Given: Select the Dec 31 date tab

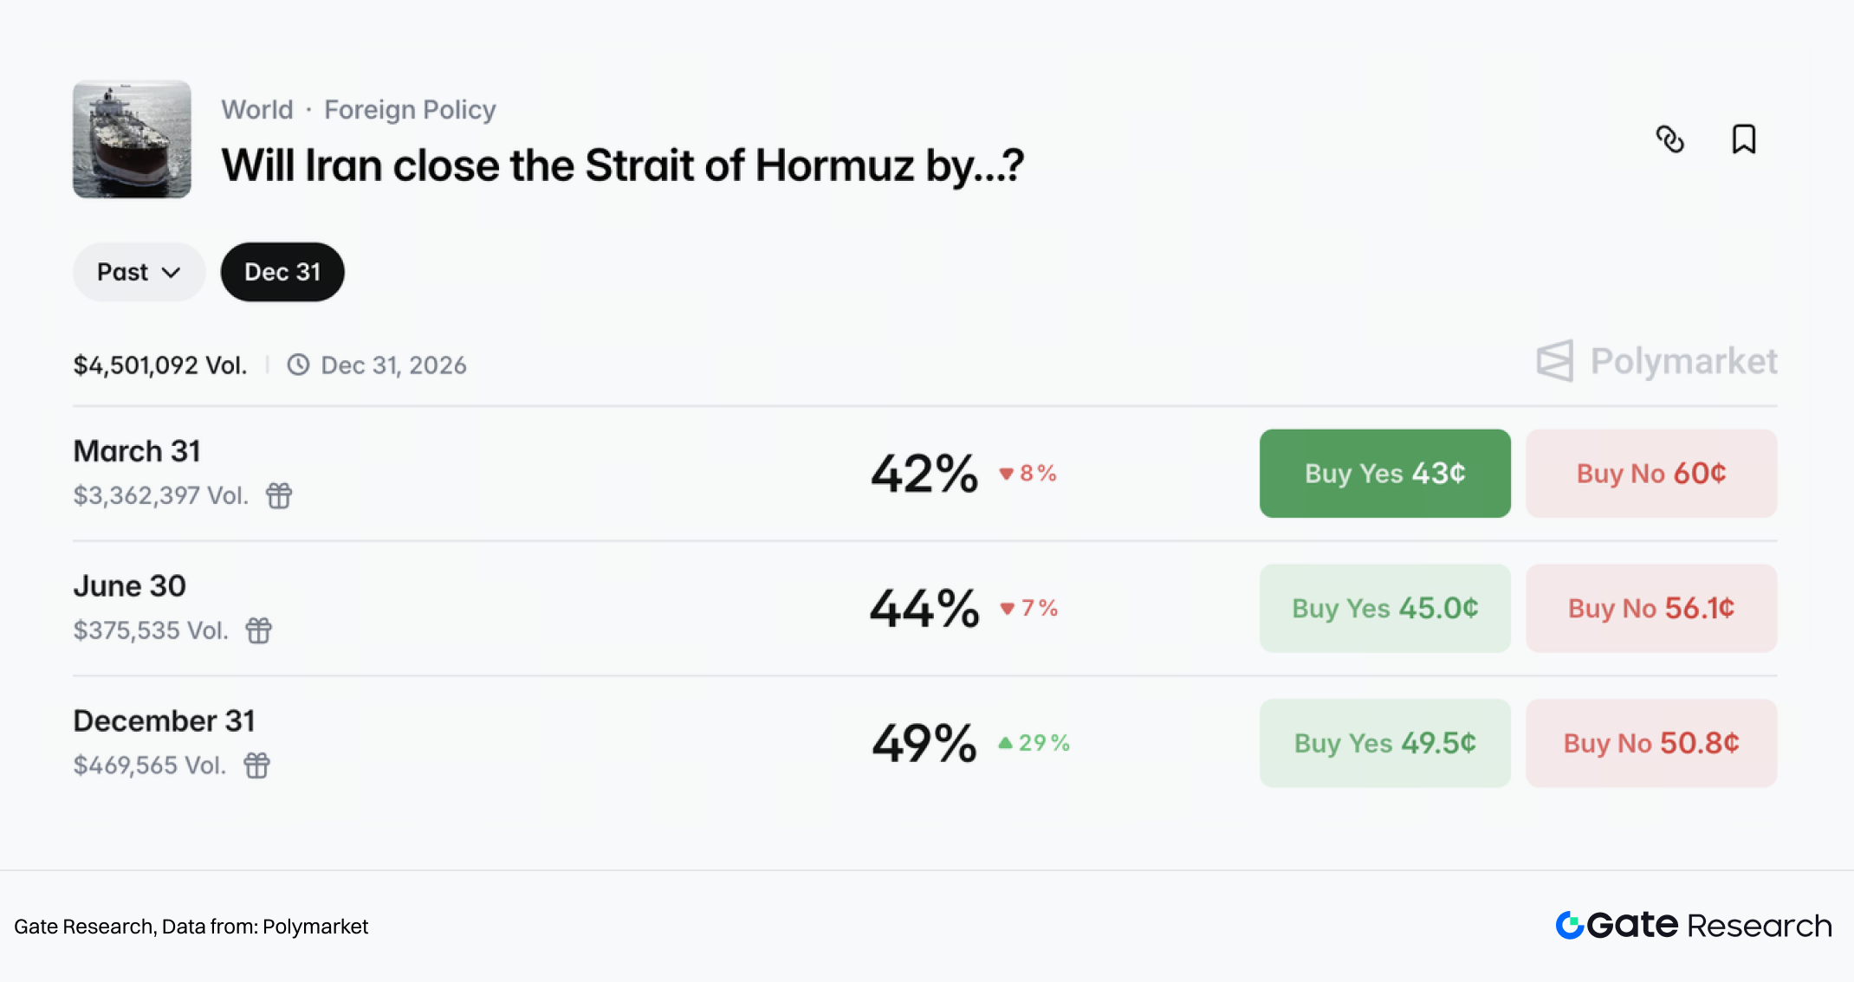Looking at the screenshot, I should [x=282, y=272].
